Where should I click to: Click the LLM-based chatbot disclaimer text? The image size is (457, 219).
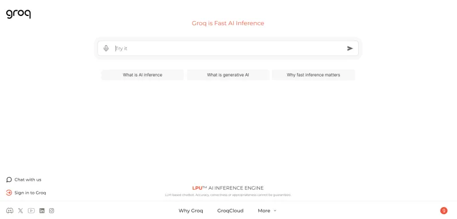(228, 195)
